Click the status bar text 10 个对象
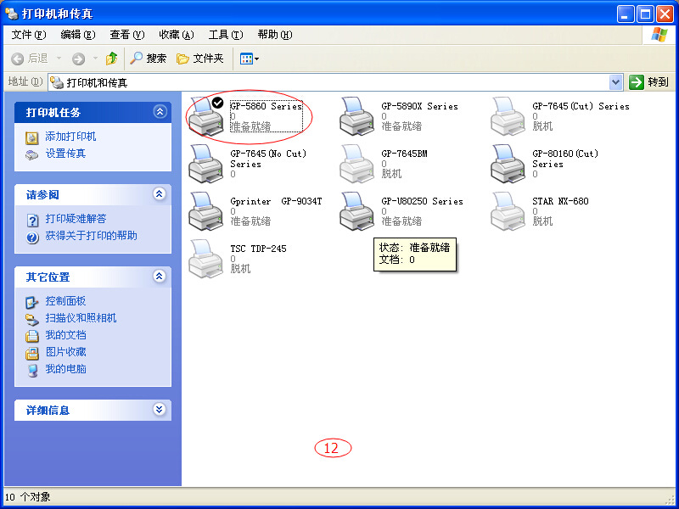Viewport: 679px width, 509px height. click(x=28, y=497)
